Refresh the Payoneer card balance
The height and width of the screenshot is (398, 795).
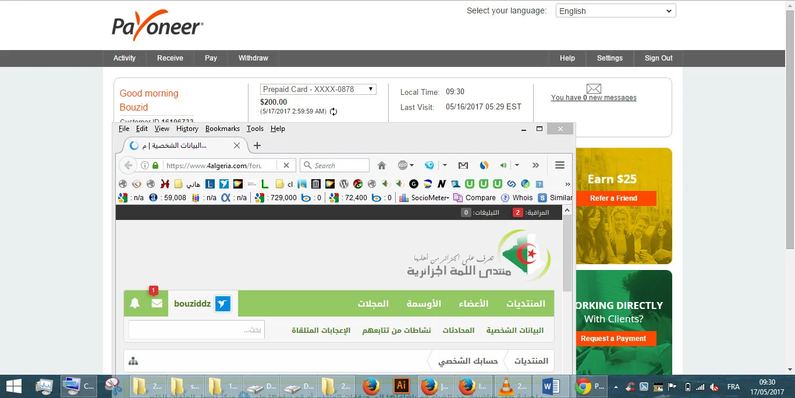pos(333,112)
